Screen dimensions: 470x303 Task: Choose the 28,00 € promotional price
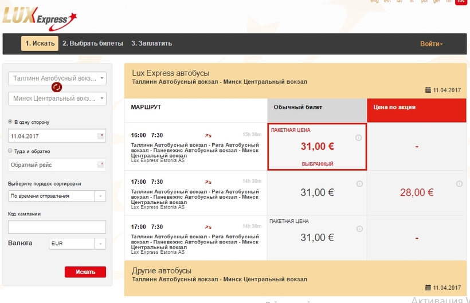[416, 192]
